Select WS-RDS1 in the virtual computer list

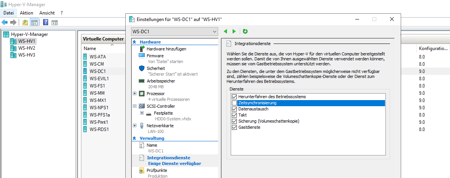pyautogui.click(x=99, y=129)
